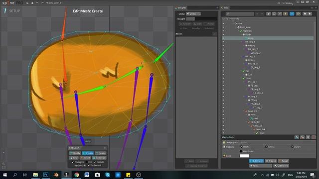Click Generate in the Edit Mesh dialog

pos(99,158)
